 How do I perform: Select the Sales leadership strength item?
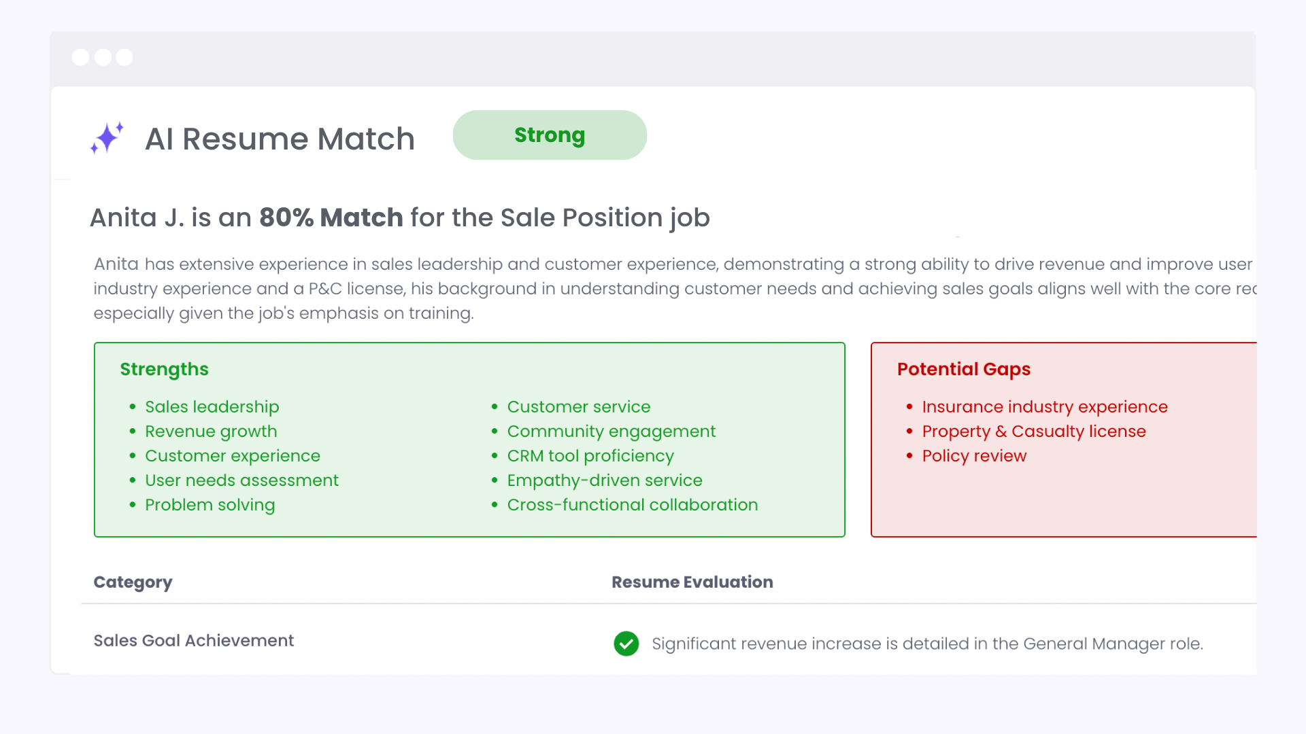coord(212,407)
